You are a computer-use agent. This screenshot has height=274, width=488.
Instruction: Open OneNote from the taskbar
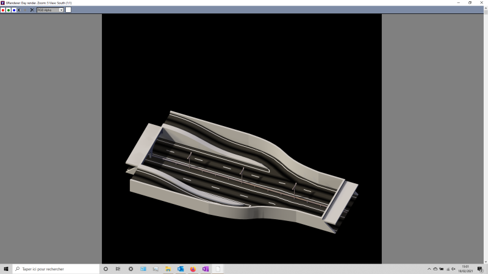point(206,269)
